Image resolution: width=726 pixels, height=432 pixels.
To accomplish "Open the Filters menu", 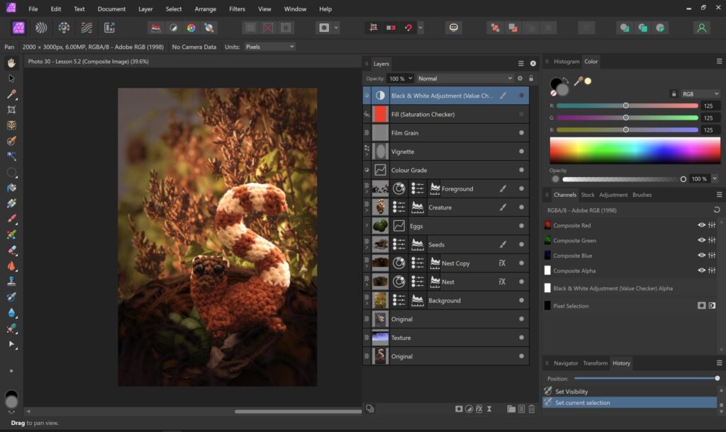I will coord(238,9).
